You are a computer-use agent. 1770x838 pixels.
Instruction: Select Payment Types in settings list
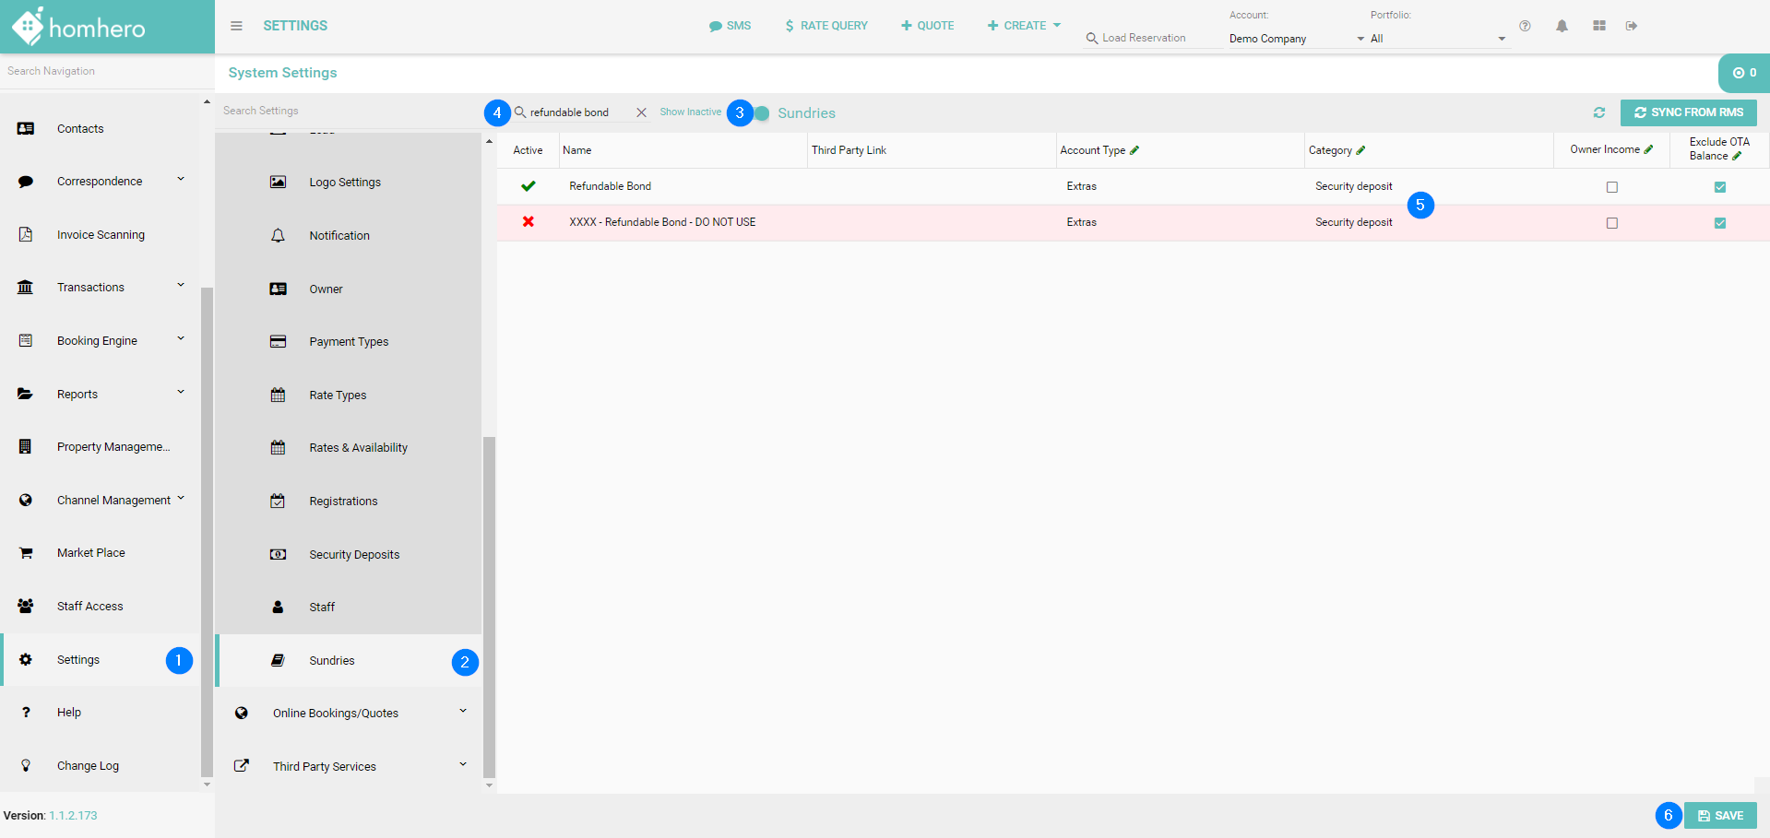(349, 342)
